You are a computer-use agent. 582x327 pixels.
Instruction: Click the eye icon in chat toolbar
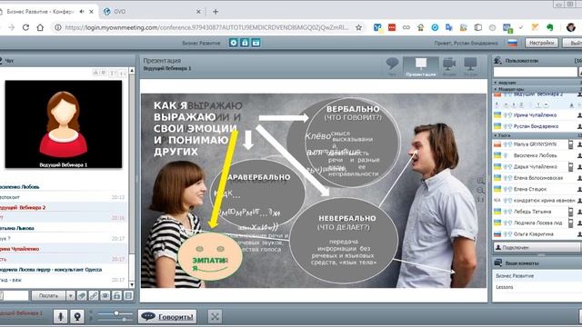[105, 296]
